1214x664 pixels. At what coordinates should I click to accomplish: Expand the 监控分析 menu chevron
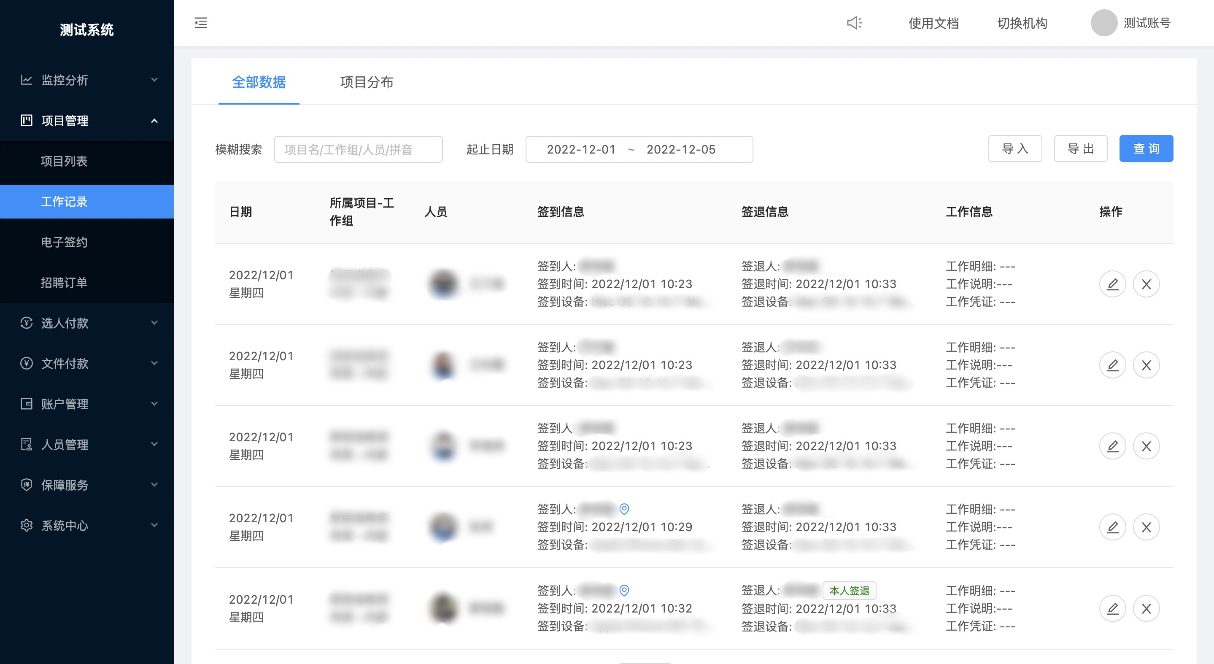coord(154,80)
